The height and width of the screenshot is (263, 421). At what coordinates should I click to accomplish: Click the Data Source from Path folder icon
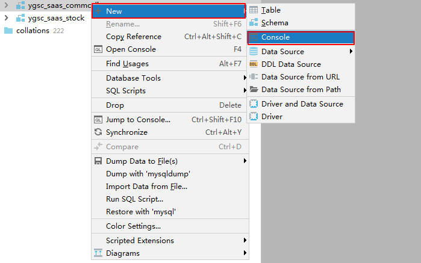[x=254, y=89]
